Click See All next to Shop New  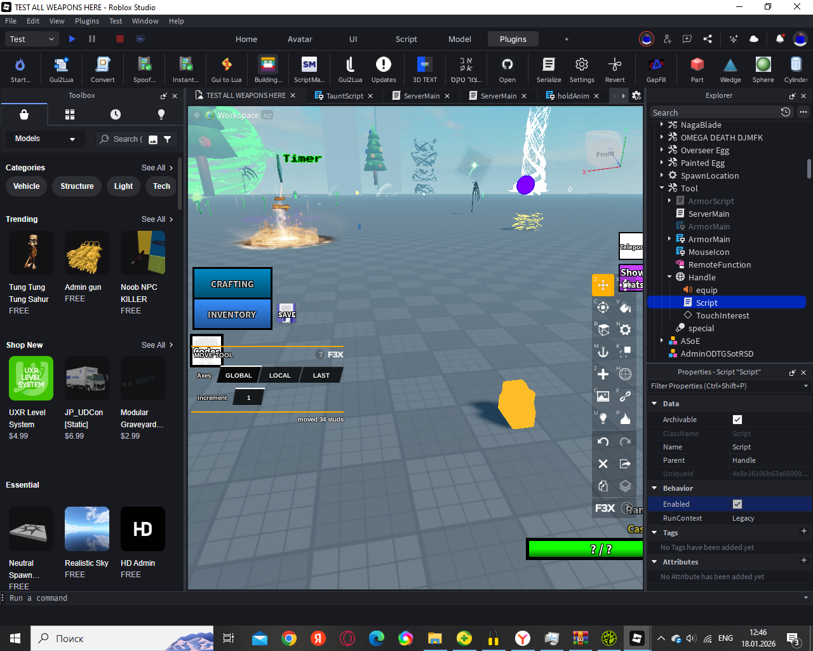[157, 345]
